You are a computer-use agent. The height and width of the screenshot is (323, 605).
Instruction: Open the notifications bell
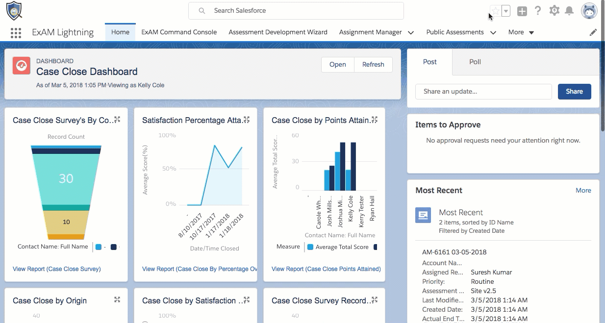[x=569, y=10]
